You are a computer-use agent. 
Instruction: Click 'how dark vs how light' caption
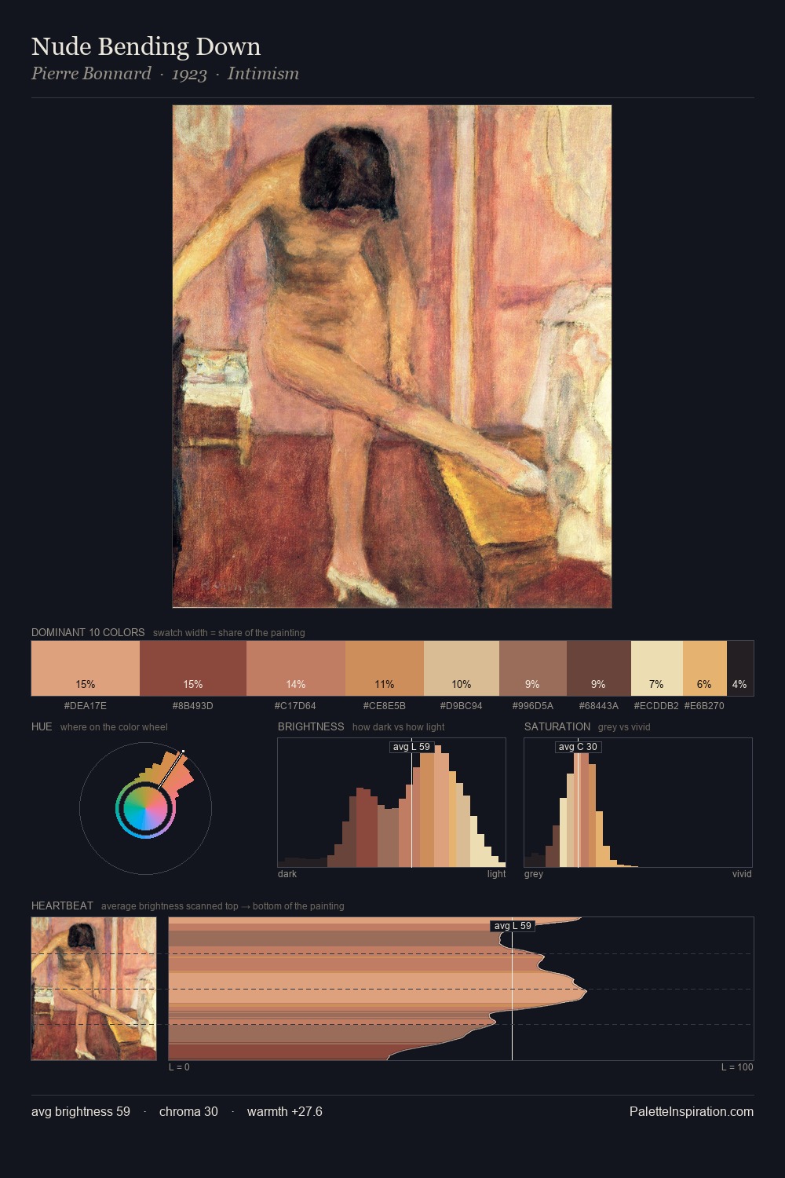pyautogui.click(x=399, y=727)
